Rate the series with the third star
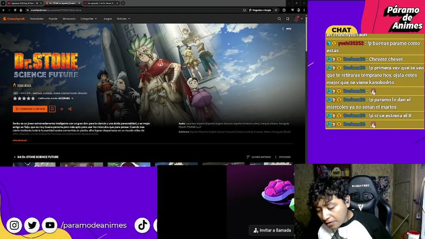The width and height of the screenshot is (425, 239). click(24, 99)
